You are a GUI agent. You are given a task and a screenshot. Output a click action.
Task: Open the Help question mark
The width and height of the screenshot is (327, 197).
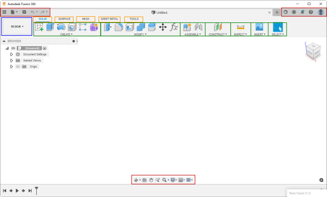[x=311, y=12]
